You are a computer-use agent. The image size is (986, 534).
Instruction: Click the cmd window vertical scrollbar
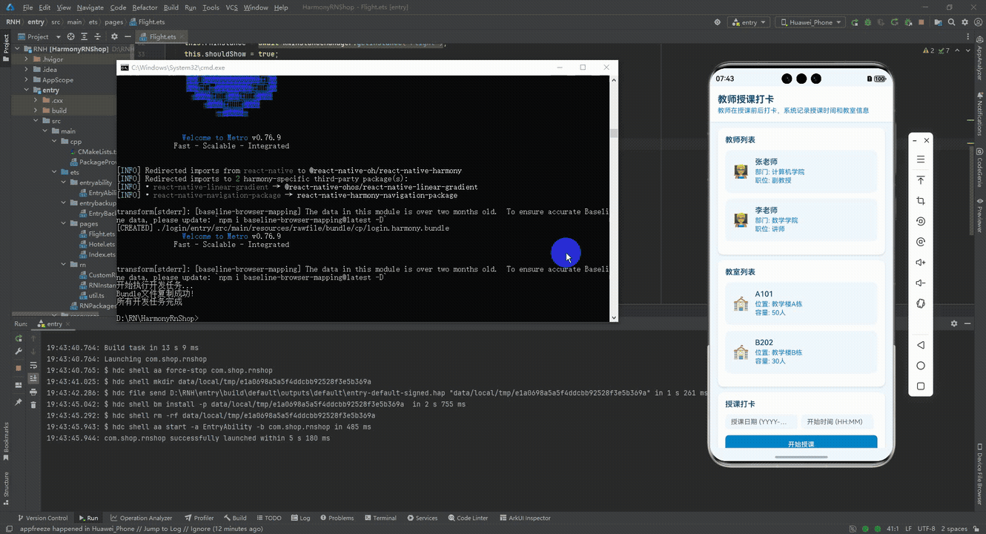pyautogui.click(x=613, y=198)
